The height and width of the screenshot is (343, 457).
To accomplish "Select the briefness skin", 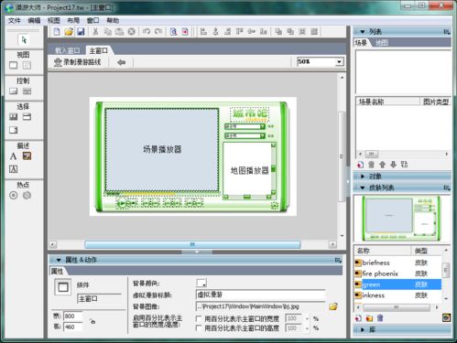I will coord(397,263).
